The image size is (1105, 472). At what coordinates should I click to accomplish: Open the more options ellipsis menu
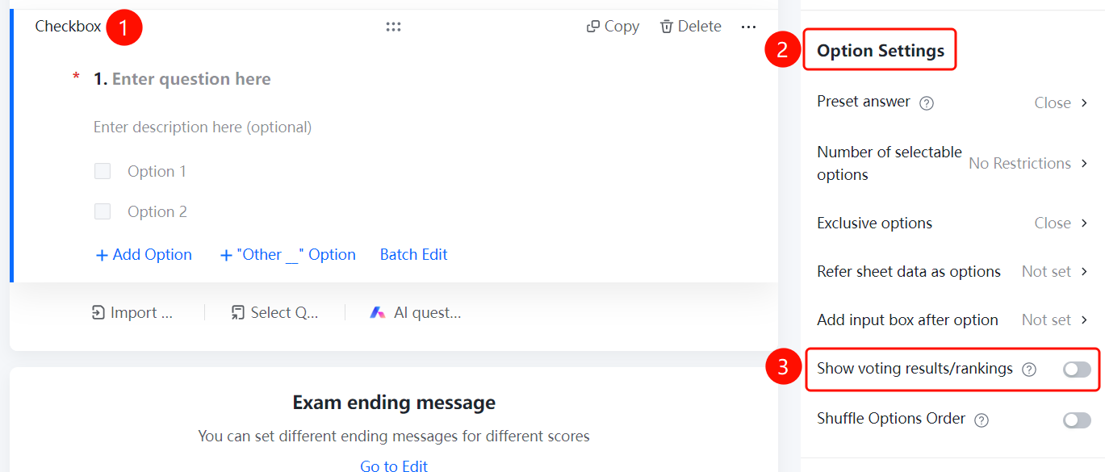pyautogui.click(x=748, y=27)
